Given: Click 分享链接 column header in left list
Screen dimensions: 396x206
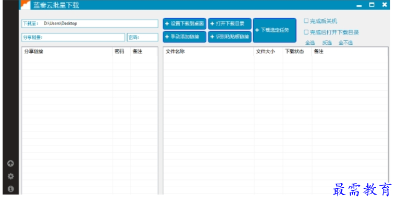Looking at the screenshot, I should pos(67,52).
